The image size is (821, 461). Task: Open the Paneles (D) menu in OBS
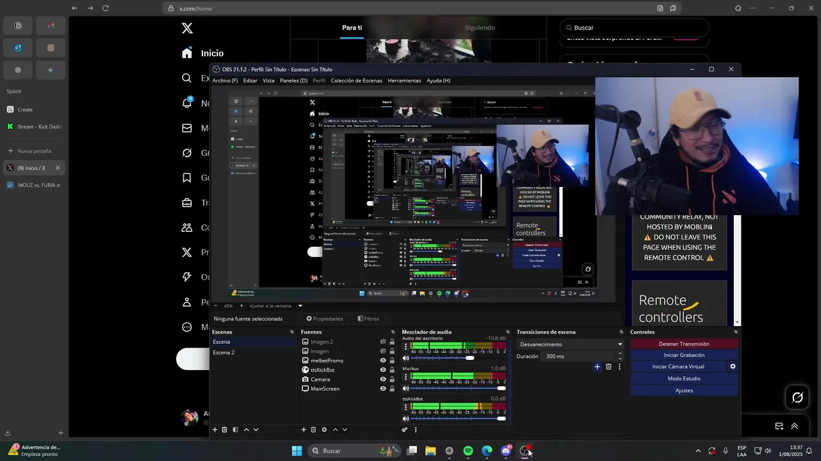[294, 81]
